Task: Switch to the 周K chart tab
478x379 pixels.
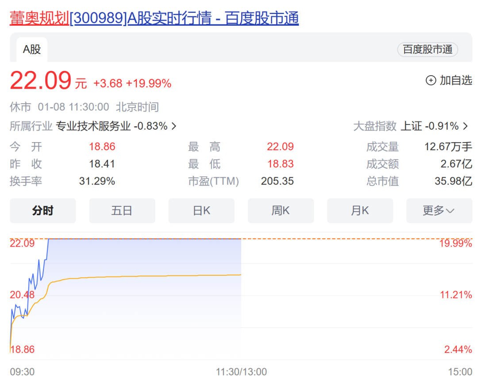Action: point(281,211)
